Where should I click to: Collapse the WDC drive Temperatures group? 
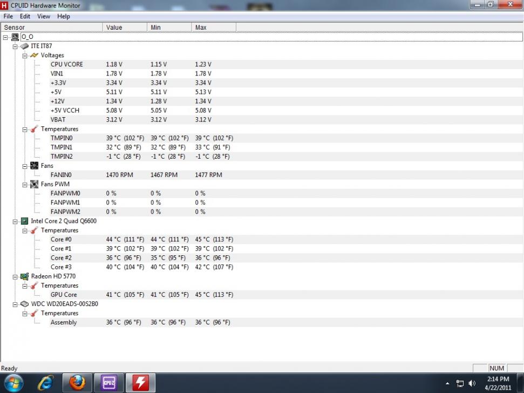pos(25,314)
